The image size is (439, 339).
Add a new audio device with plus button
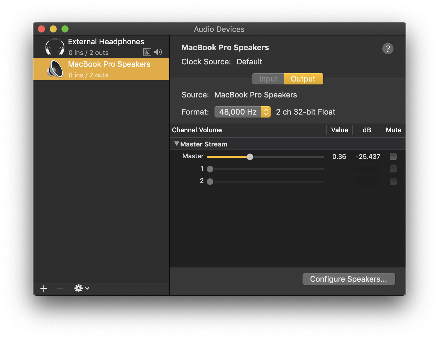pos(44,289)
